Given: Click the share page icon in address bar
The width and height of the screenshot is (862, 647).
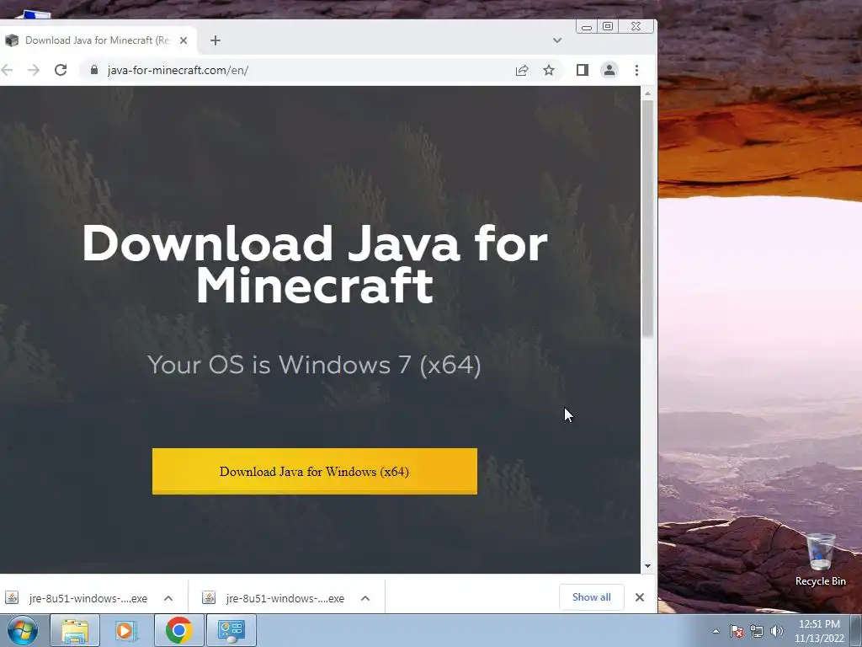Looking at the screenshot, I should (522, 70).
